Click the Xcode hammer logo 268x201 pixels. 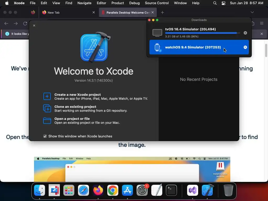tap(95, 47)
